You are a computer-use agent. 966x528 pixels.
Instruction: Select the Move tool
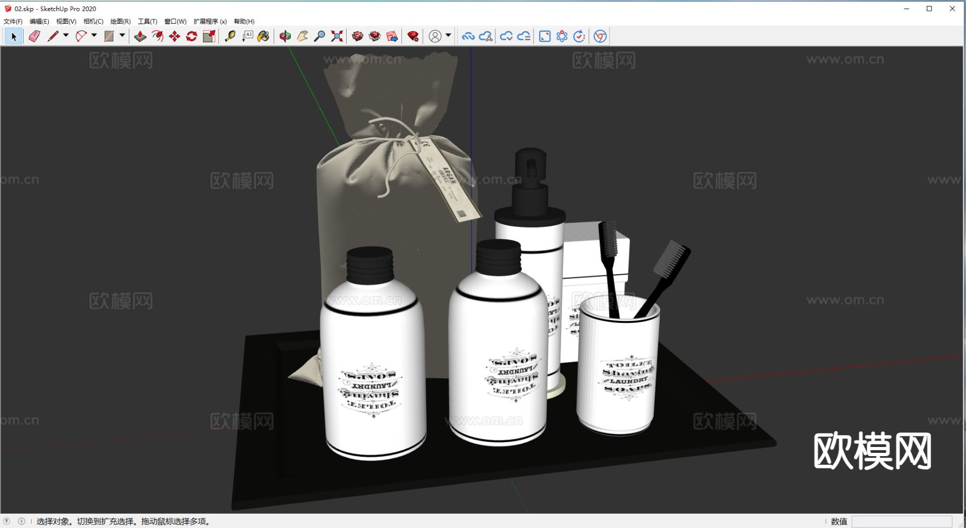[x=174, y=36]
